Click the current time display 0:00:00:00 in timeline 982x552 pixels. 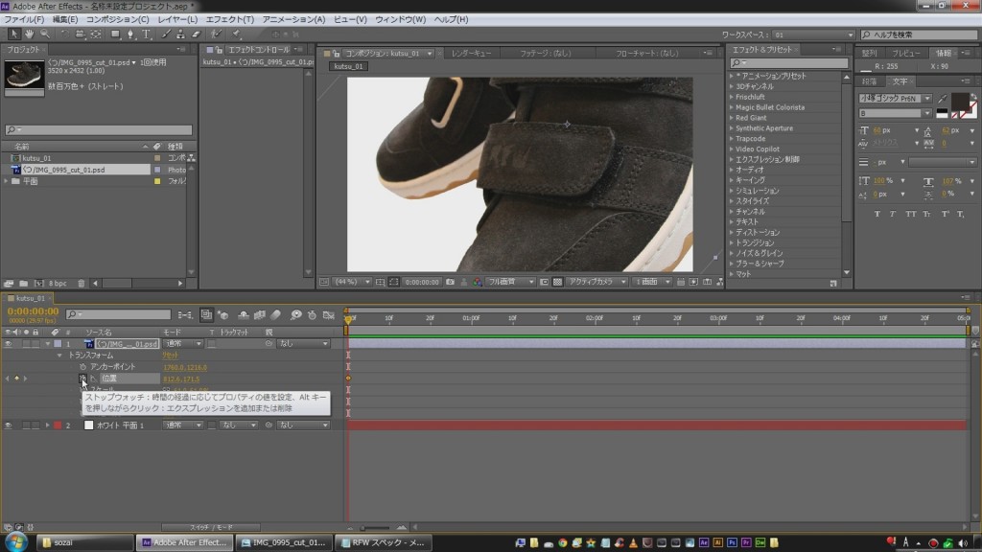coord(34,311)
